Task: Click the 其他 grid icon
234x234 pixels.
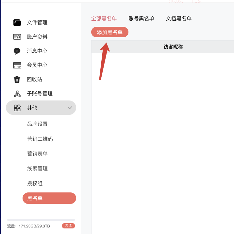Action: click(x=17, y=108)
